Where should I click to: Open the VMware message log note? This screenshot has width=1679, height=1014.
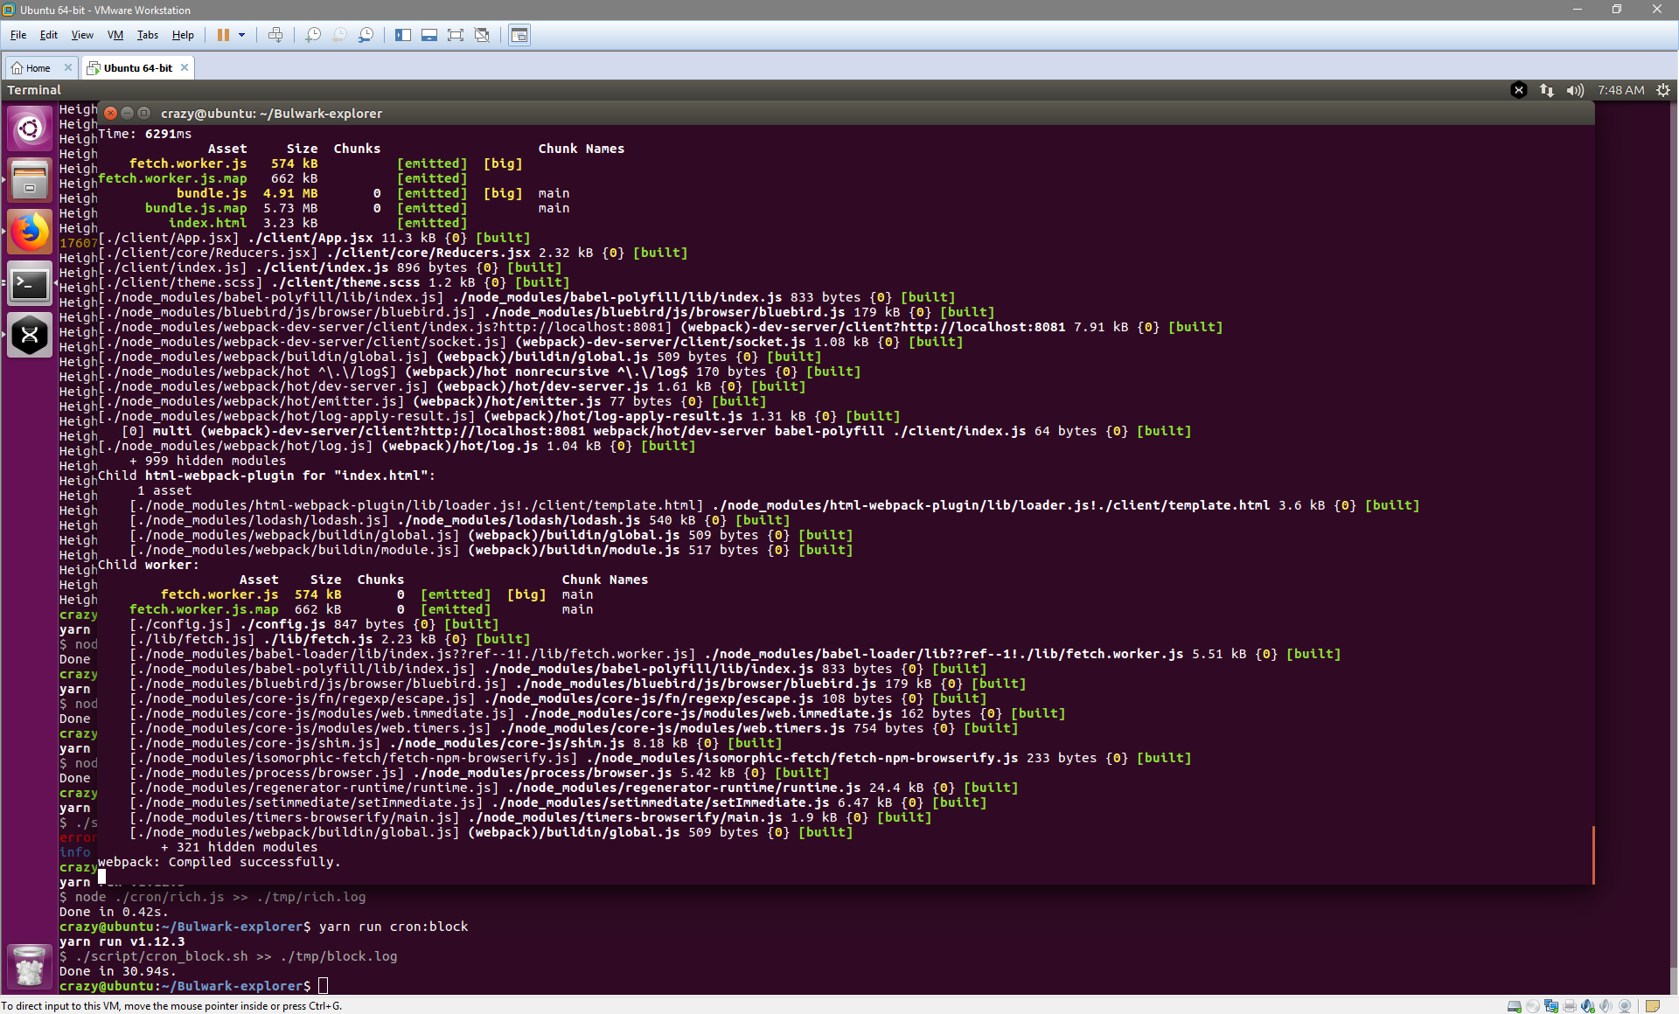click(x=1653, y=1006)
